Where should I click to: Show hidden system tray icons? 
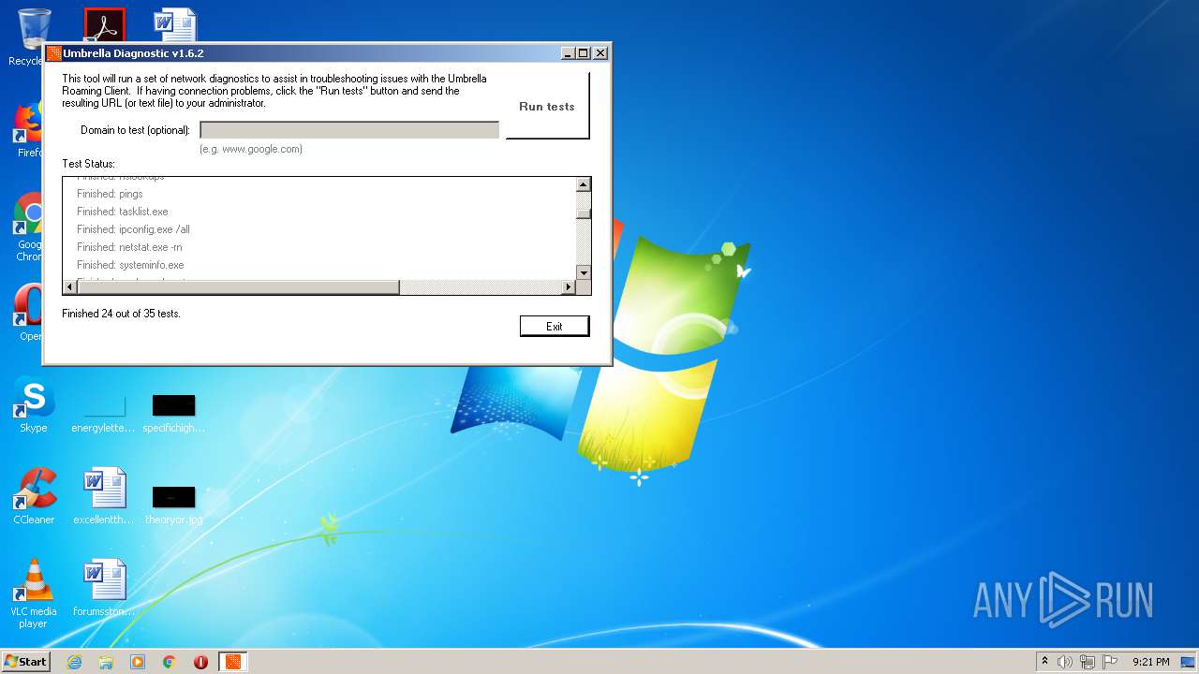click(1044, 661)
